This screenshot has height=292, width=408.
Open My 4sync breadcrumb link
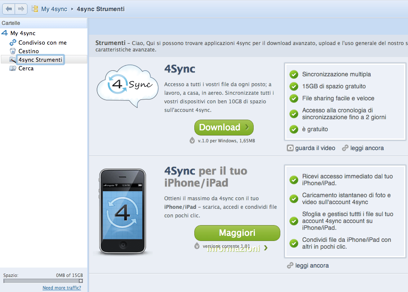click(x=54, y=9)
